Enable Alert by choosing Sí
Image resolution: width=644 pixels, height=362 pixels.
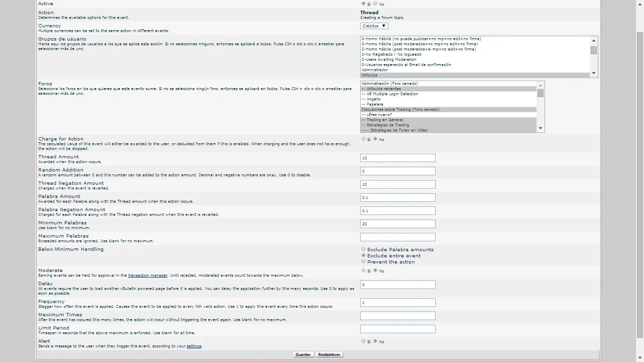[363, 341]
